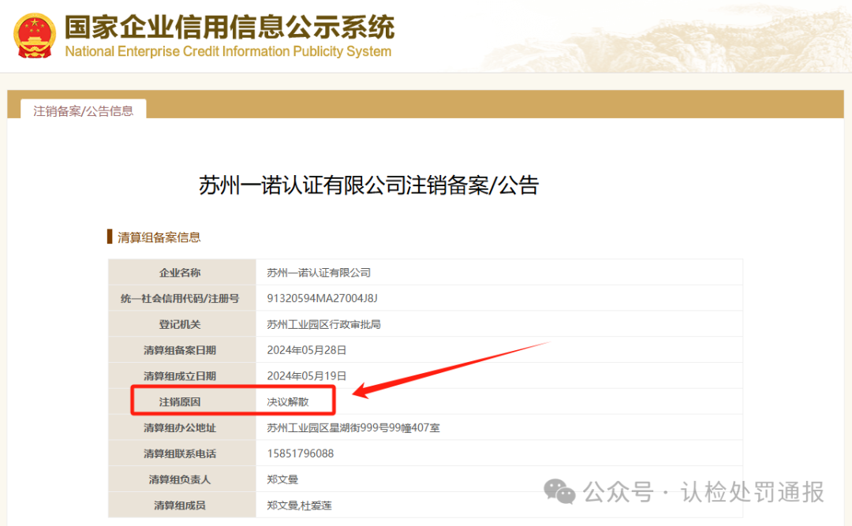Select the 决议解散 value
Viewport: 852px width, 526px height.
(x=287, y=402)
